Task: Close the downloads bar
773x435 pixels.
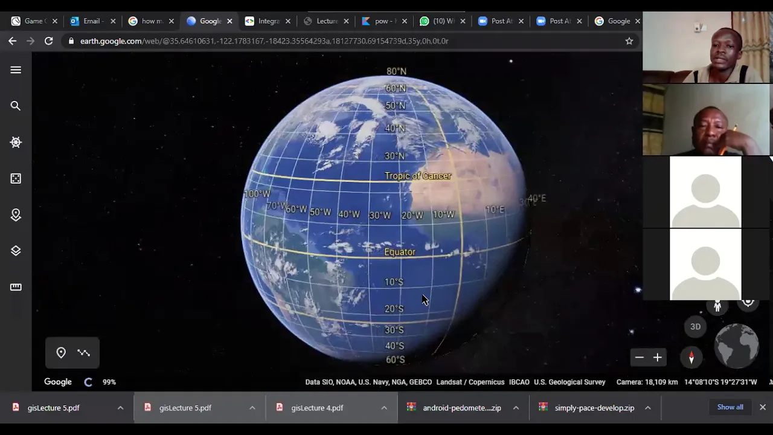Action: (762, 407)
